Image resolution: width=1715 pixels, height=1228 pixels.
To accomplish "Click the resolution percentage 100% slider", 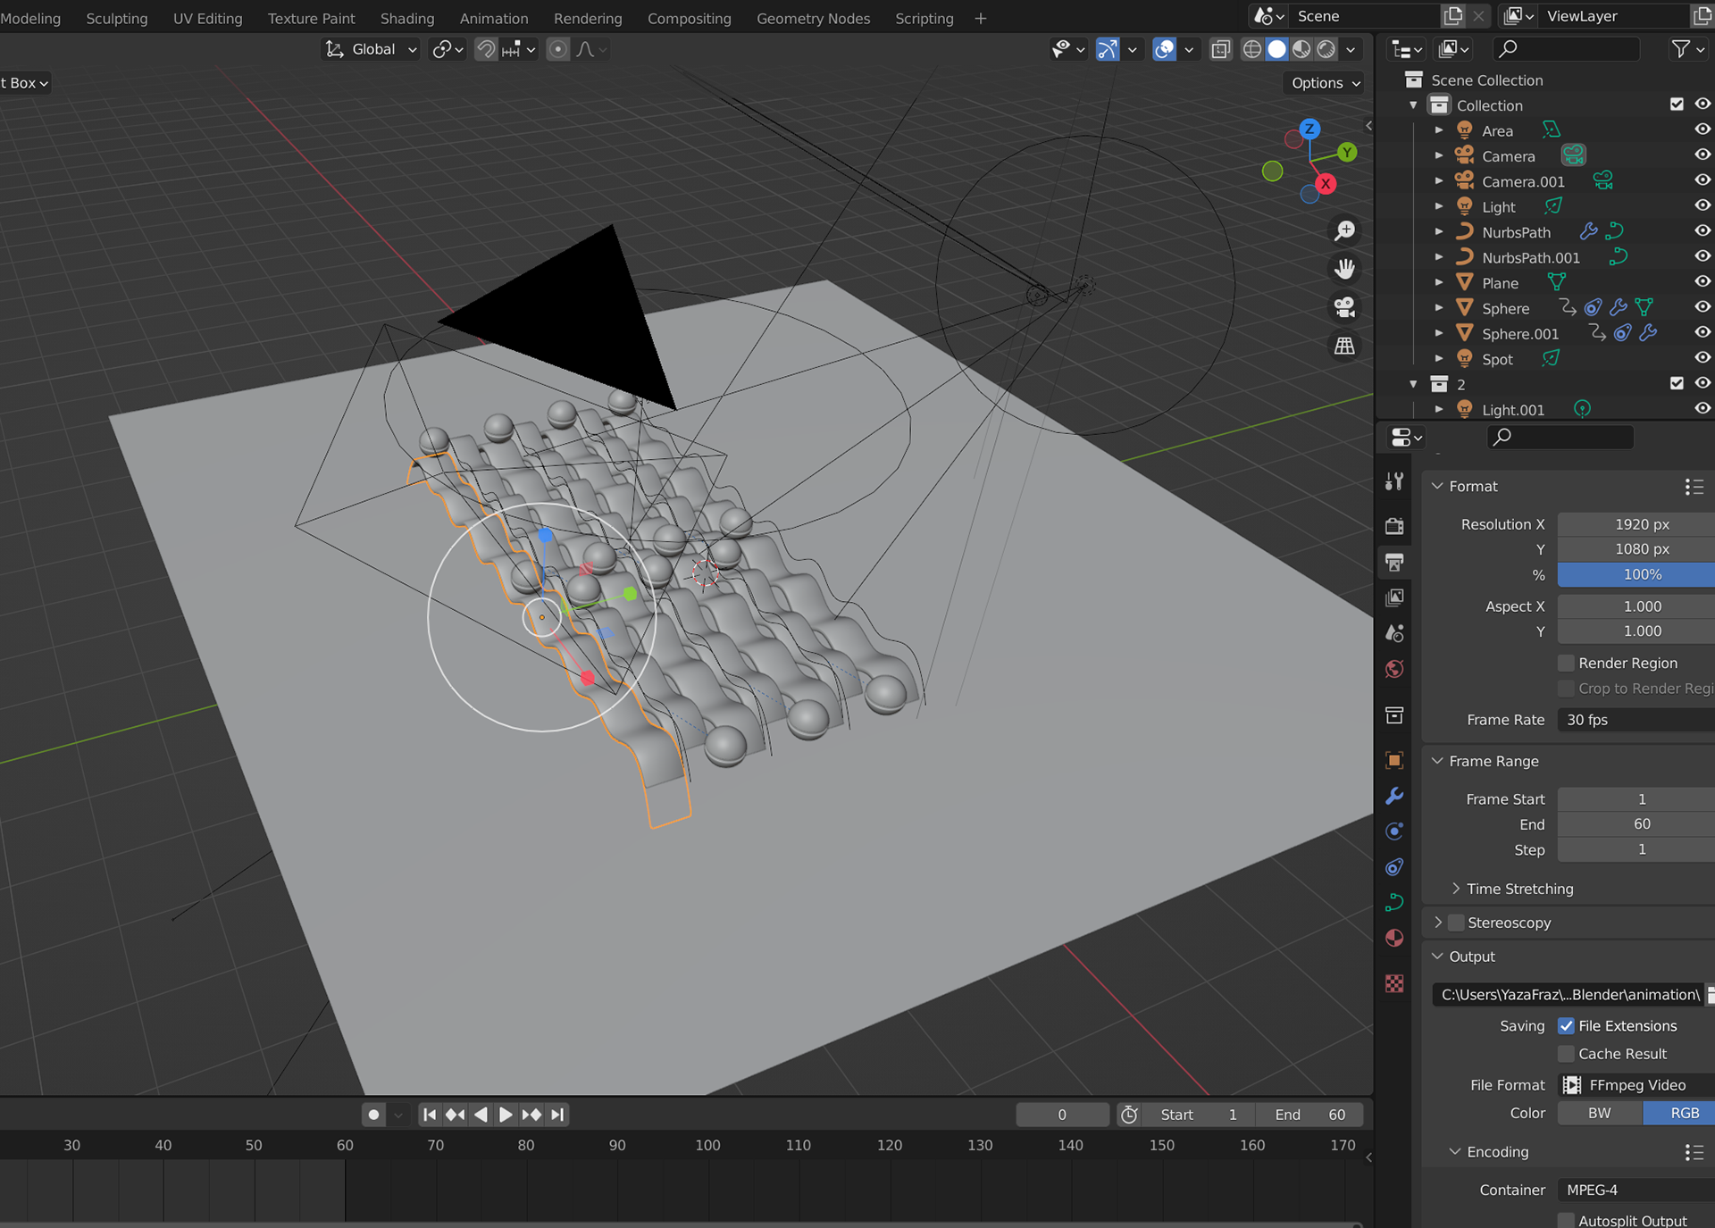I will click(x=1641, y=574).
